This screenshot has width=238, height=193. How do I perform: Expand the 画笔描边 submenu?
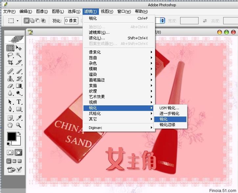pos(118,80)
